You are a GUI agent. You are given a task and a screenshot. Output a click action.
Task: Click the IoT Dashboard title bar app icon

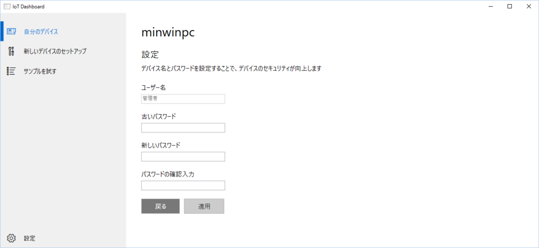pos(7,6)
